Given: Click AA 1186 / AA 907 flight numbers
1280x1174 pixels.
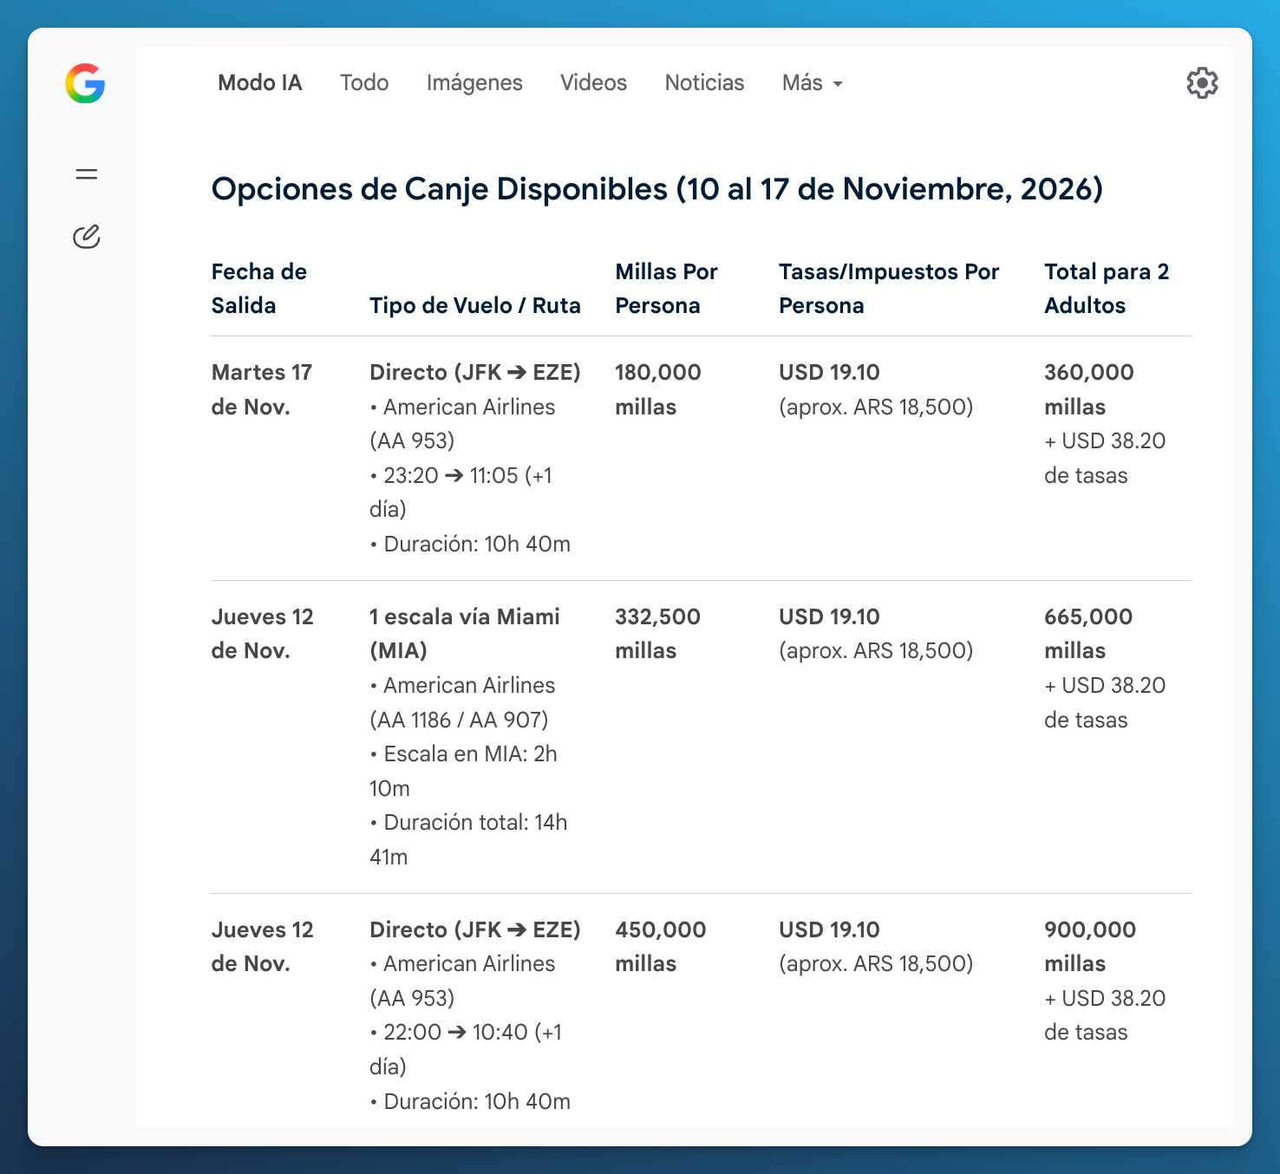Looking at the screenshot, I should pos(459,720).
